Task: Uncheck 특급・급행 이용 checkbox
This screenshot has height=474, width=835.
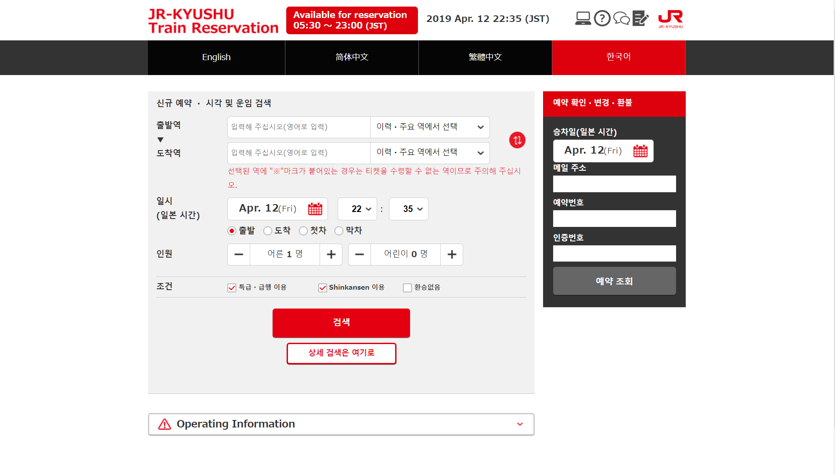Action: coord(232,287)
